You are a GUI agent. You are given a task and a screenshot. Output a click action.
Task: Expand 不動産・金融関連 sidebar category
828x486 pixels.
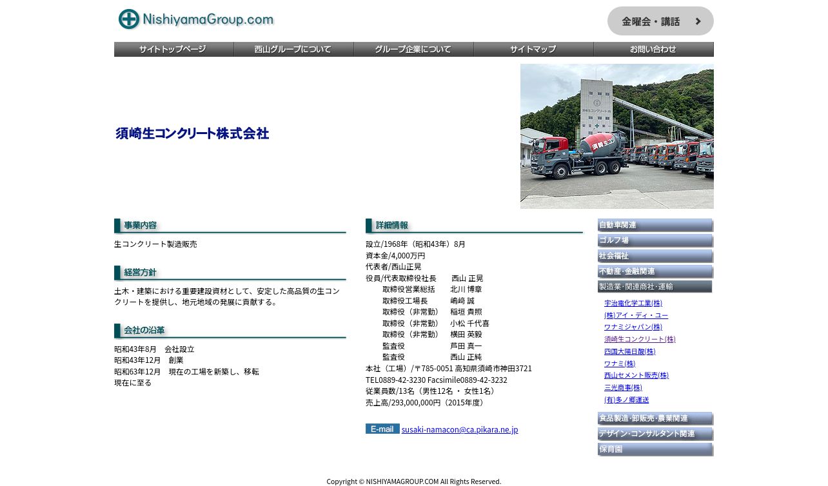(x=655, y=271)
